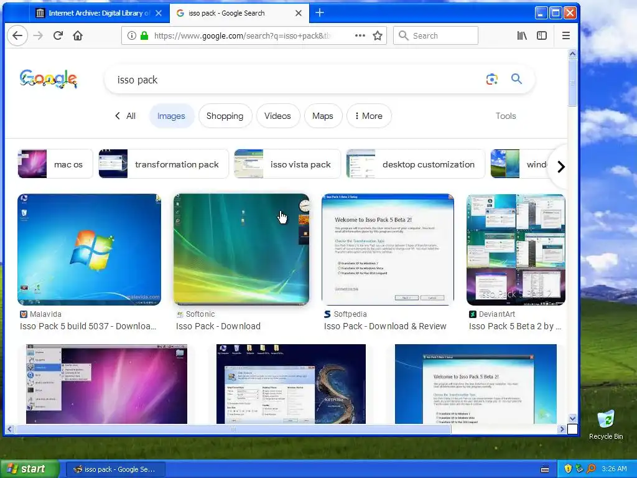Open Isso Pack 5 Beta 2 DeviantArt link
Viewport: 637px width, 478px height.
515,326
